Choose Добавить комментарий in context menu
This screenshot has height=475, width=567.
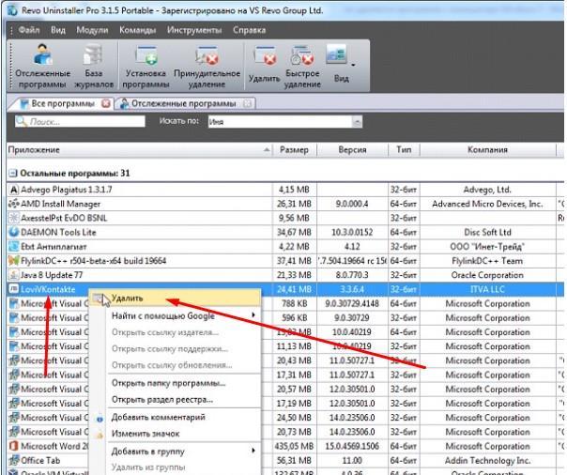pos(175,417)
